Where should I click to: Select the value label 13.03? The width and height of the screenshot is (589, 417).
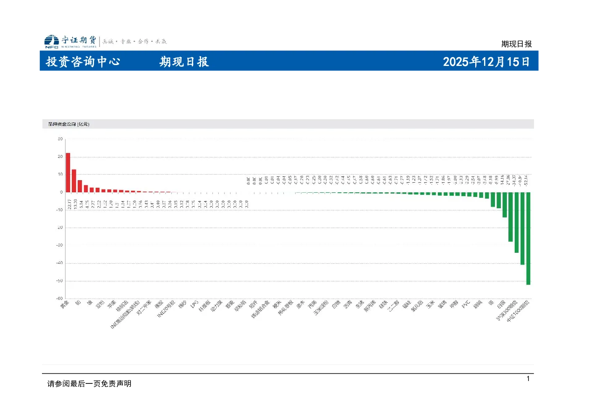75,205
